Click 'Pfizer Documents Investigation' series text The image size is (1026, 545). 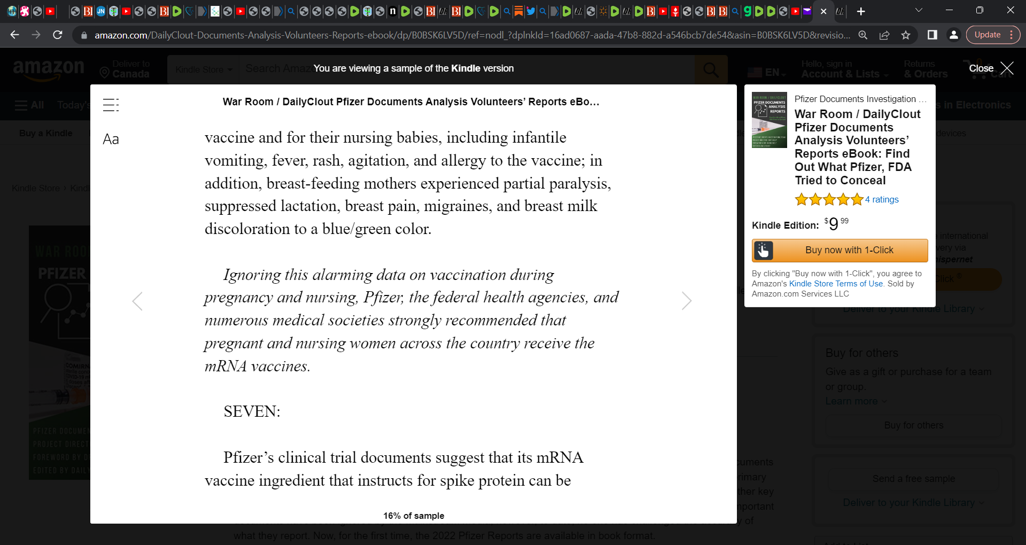click(x=860, y=99)
